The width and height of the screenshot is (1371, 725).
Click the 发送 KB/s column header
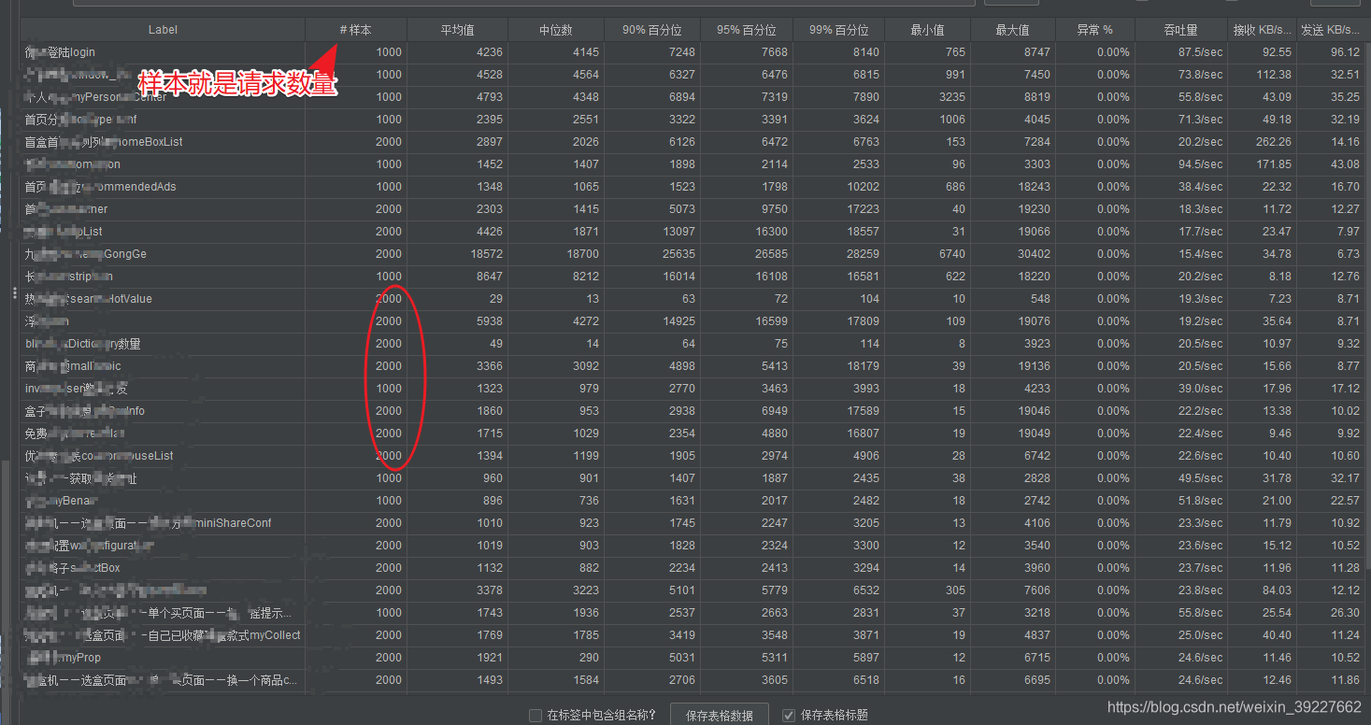(1331, 30)
